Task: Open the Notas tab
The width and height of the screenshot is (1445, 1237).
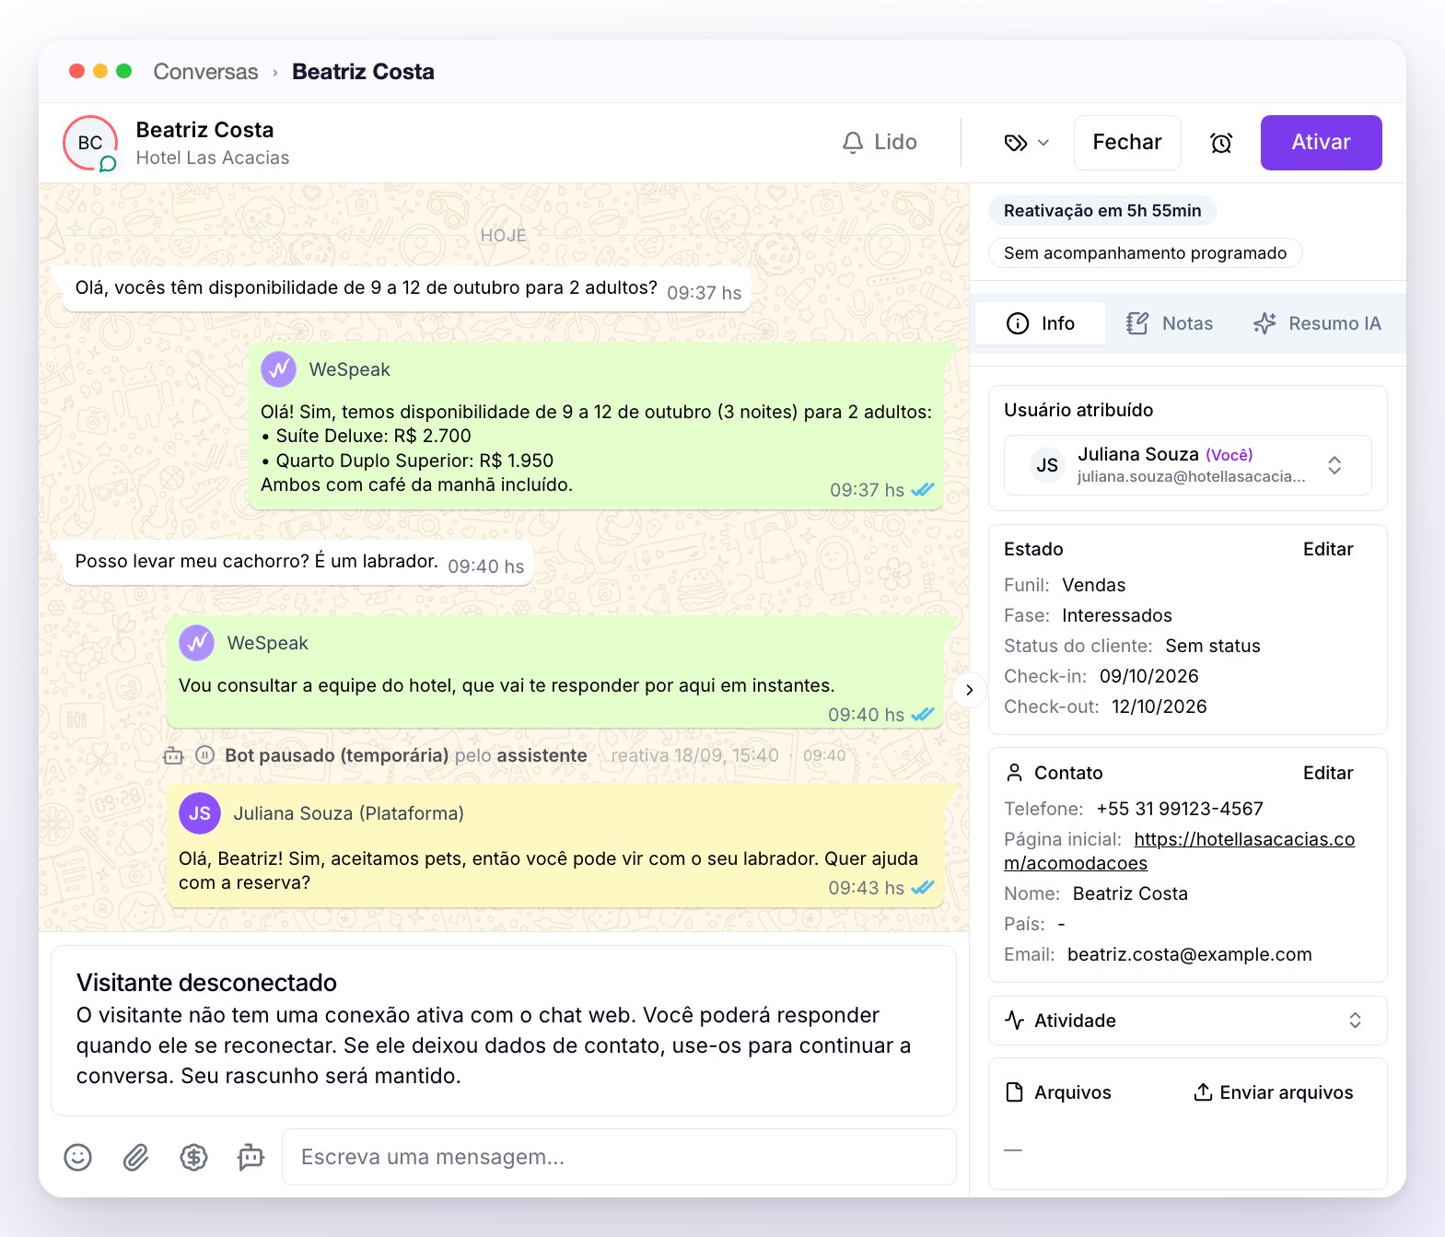Action: 1170,323
